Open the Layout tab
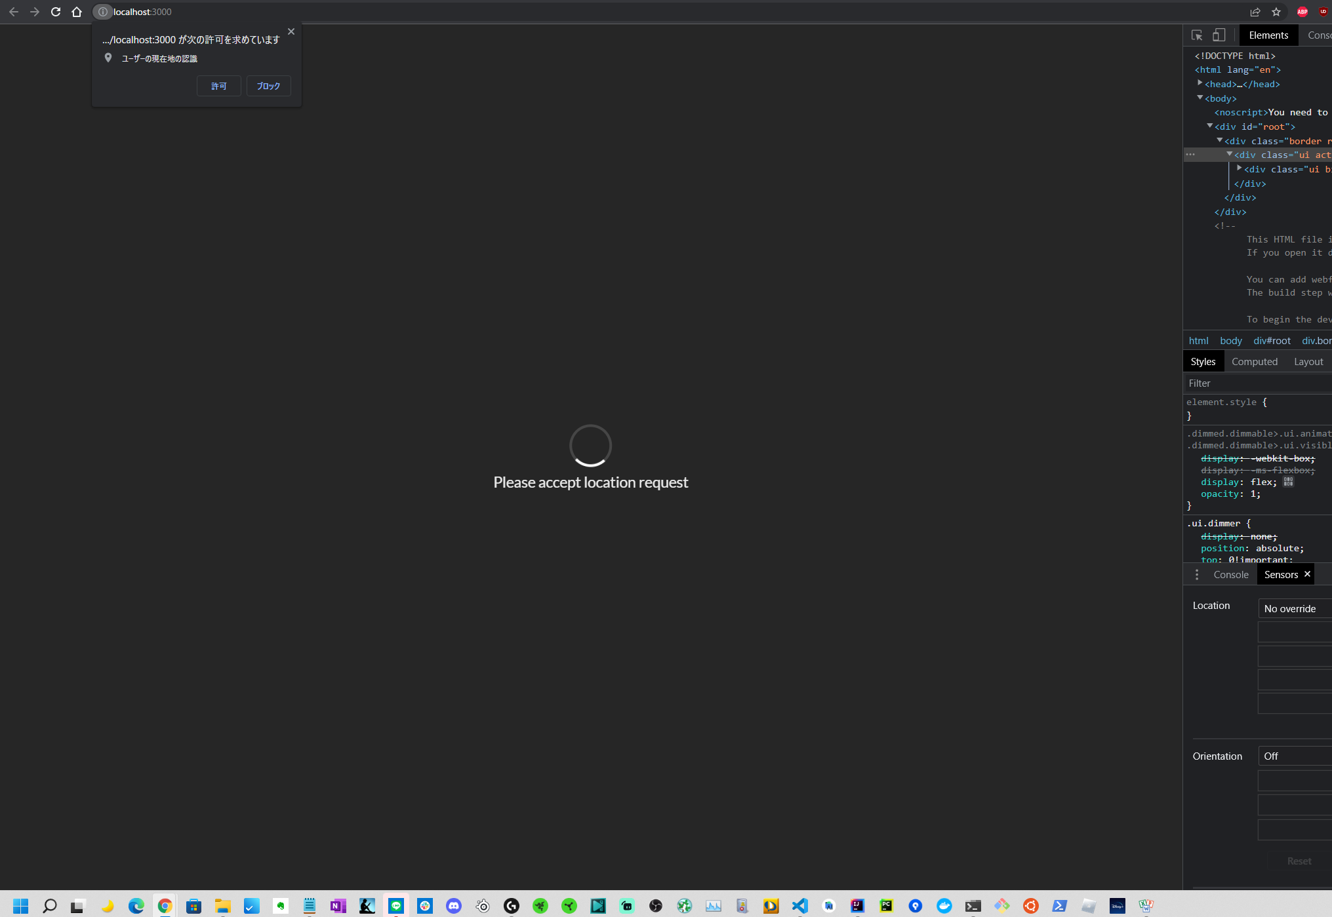1332x917 pixels. tap(1308, 362)
